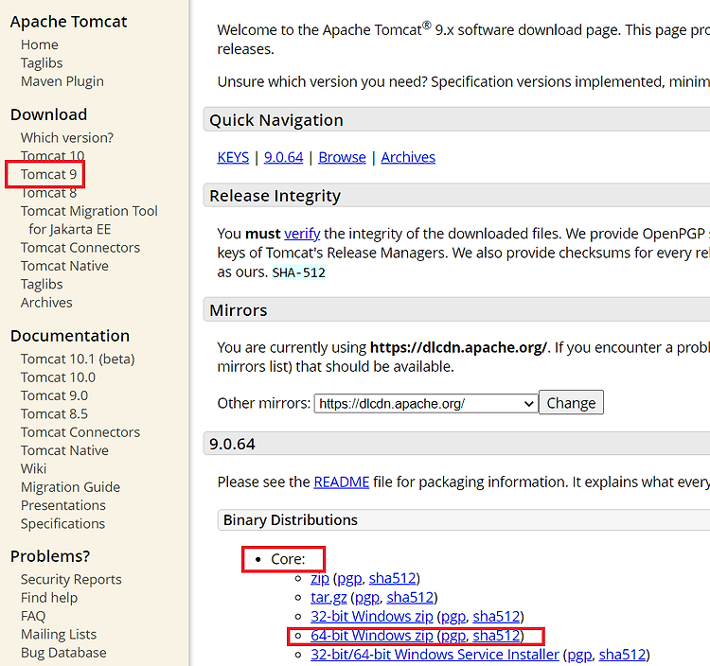Open the Which version? link
This screenshot has height=666, width=710.
(67, 137)
